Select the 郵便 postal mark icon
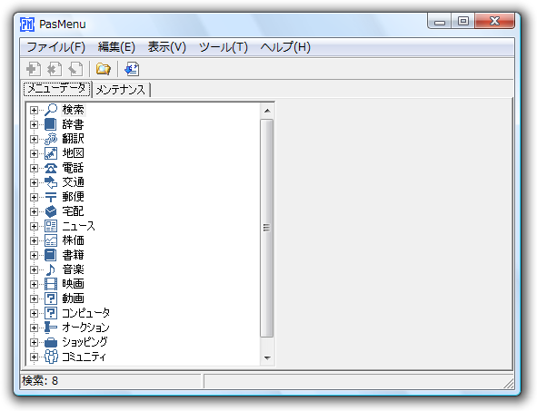This screenshot has height=411, width=537. (x=51, y=197)
